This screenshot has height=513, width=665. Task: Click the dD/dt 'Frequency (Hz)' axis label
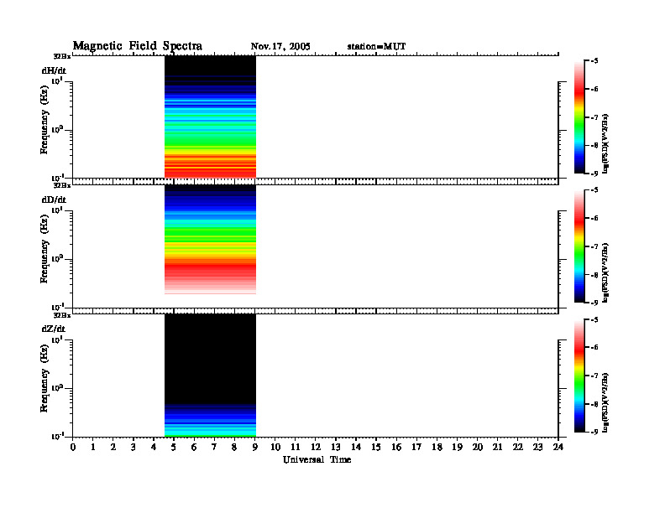point(45,249)
